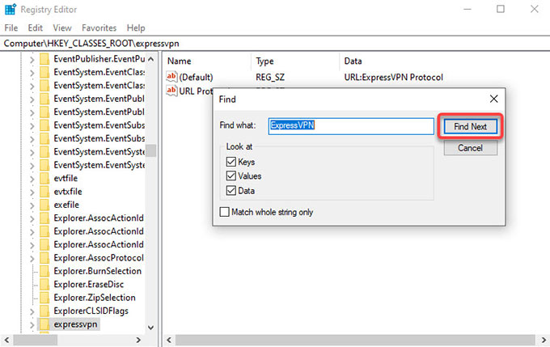Toggle the Values checkbox
Image resolution: width=550 pixels, height=347 pixels.
231,176
